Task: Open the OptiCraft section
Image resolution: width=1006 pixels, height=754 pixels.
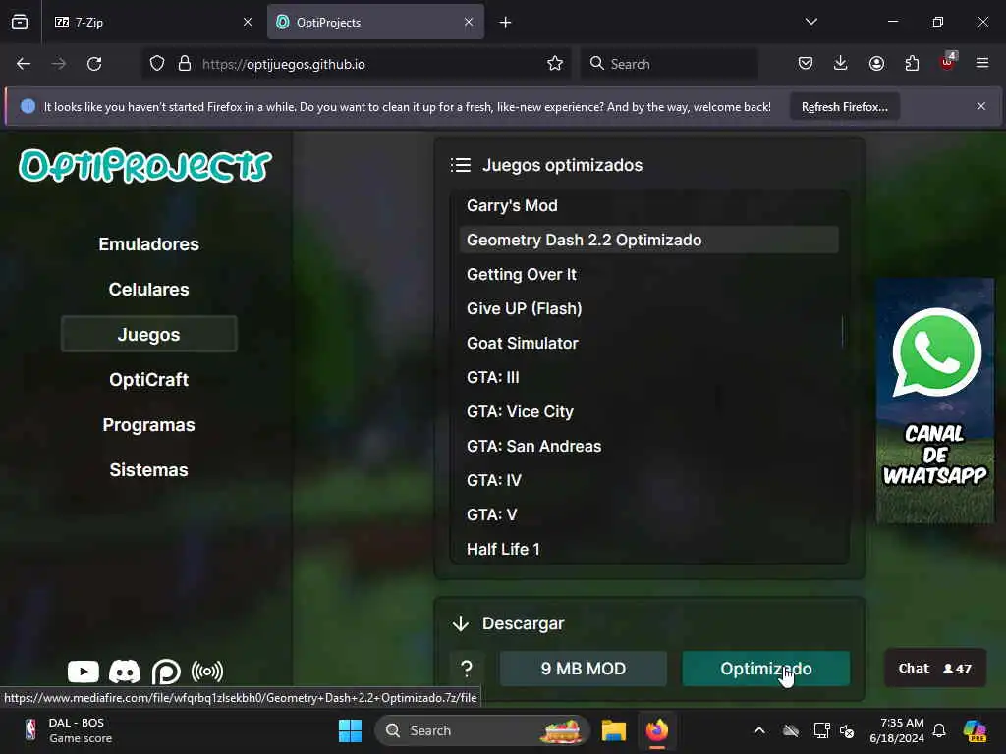Action: coord(149,380)
